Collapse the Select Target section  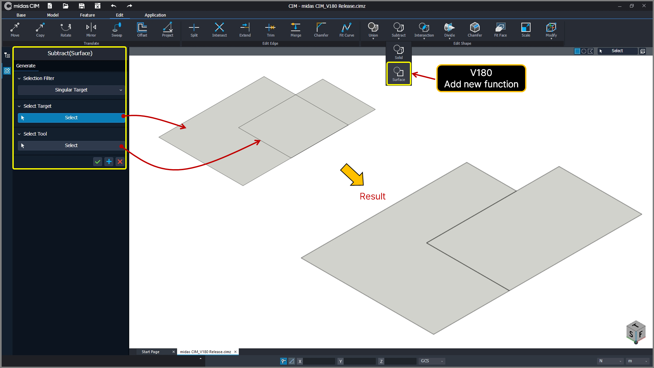[19, 106]
